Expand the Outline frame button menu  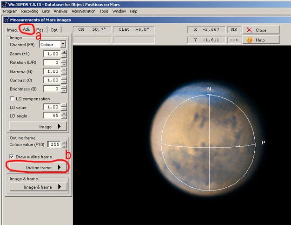39,167
